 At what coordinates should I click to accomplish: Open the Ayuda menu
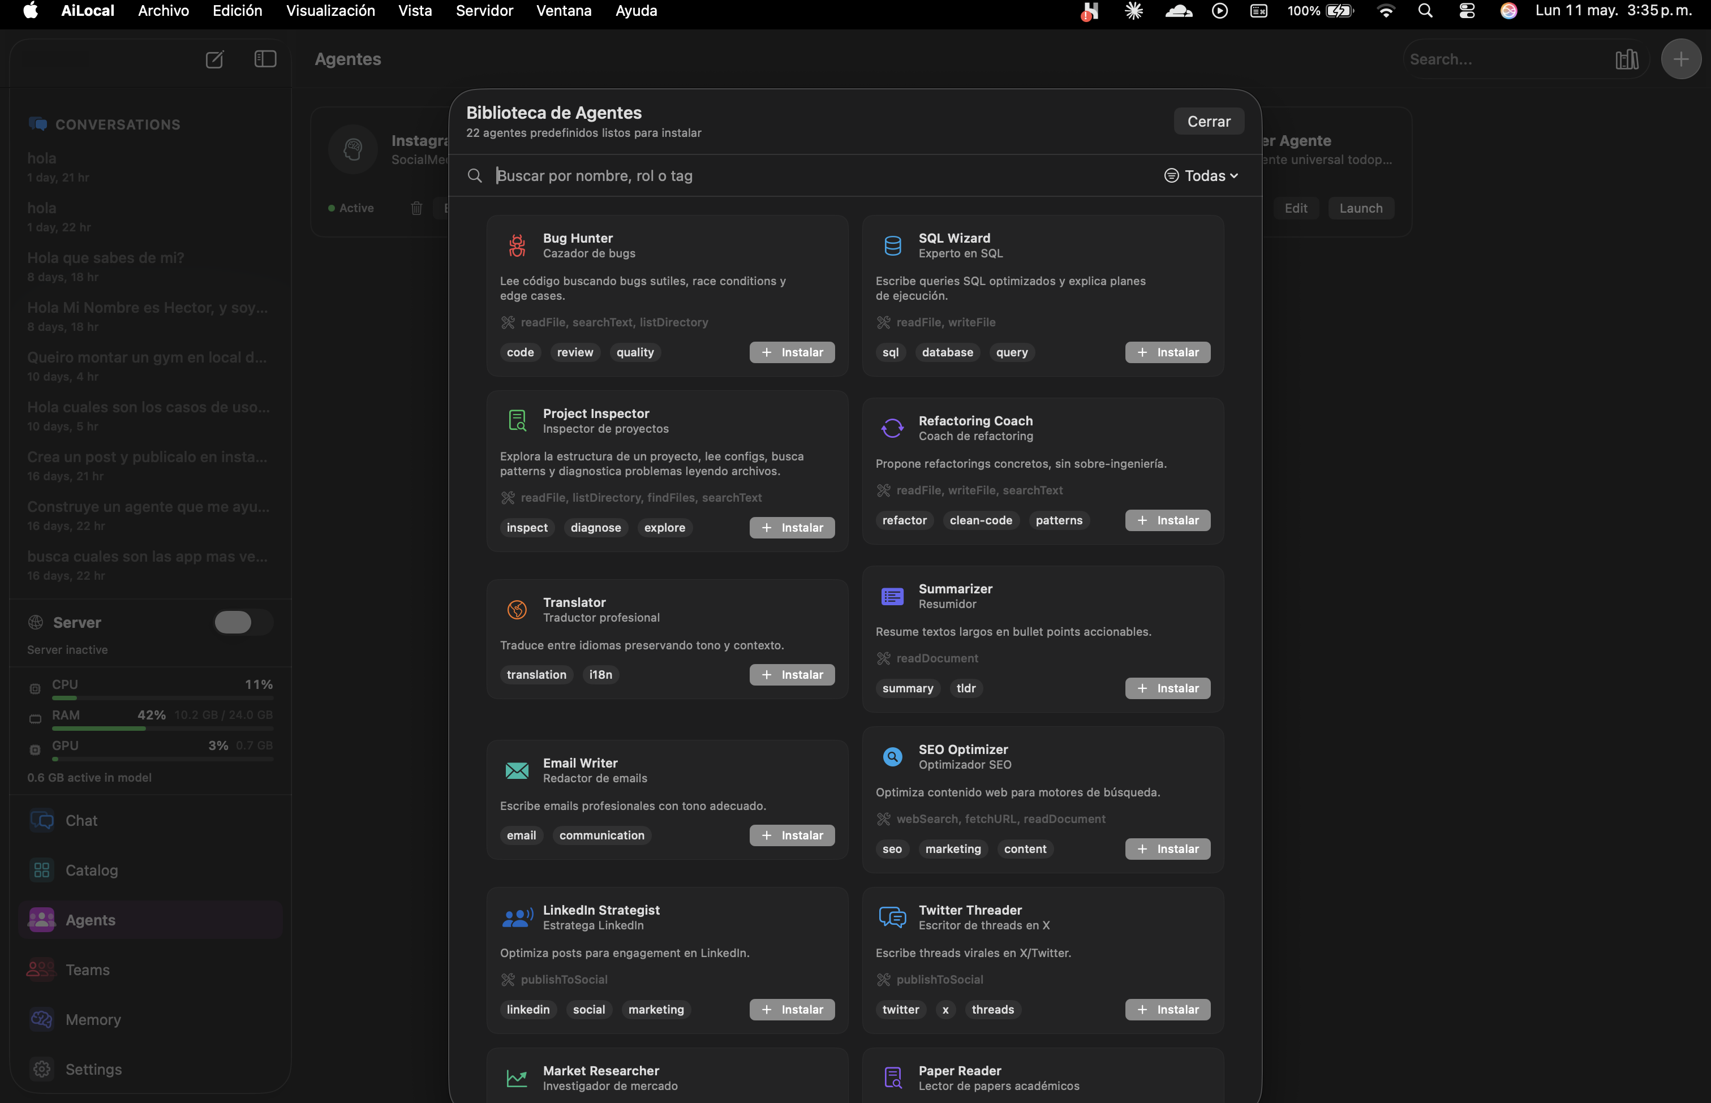[x=635, y=11]
